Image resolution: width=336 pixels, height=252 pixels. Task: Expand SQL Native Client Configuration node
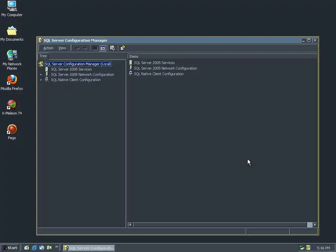tap(41, 80)
